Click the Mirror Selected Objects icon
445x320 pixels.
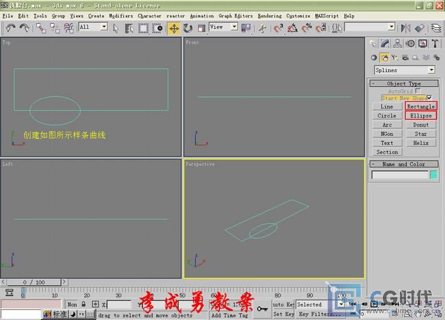click(x=405, y=28)
